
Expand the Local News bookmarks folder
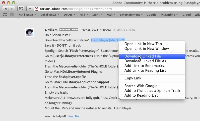[x=50, y=15]
